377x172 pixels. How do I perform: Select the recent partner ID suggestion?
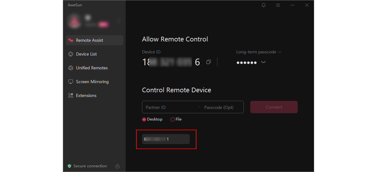click(x=166, y=139)
